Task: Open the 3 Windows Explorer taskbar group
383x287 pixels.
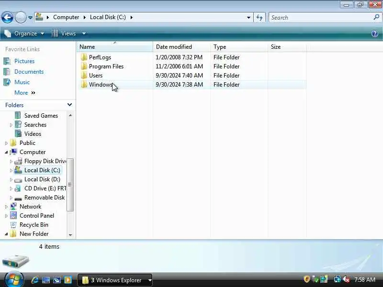Action: (x=115, y=280)
